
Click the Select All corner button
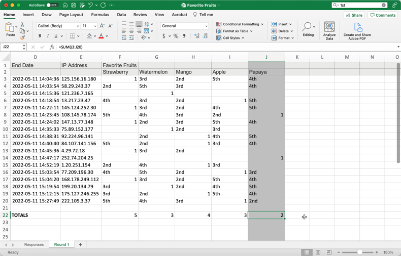pyautogui.click(x=5, y=57)
